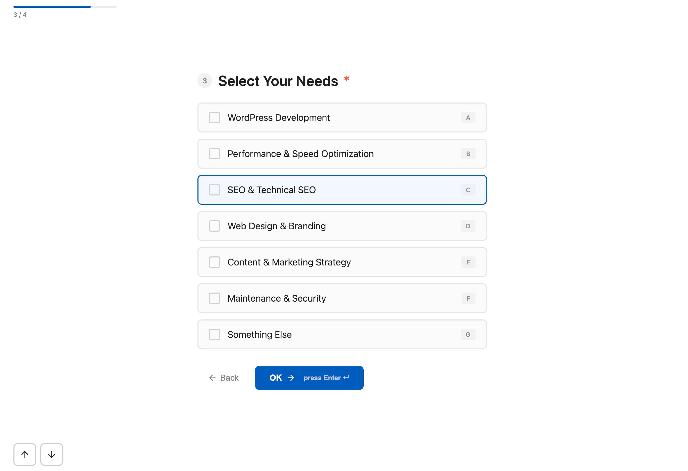Click the D key hint badge

pyautogui.click(x=468, y=226)
